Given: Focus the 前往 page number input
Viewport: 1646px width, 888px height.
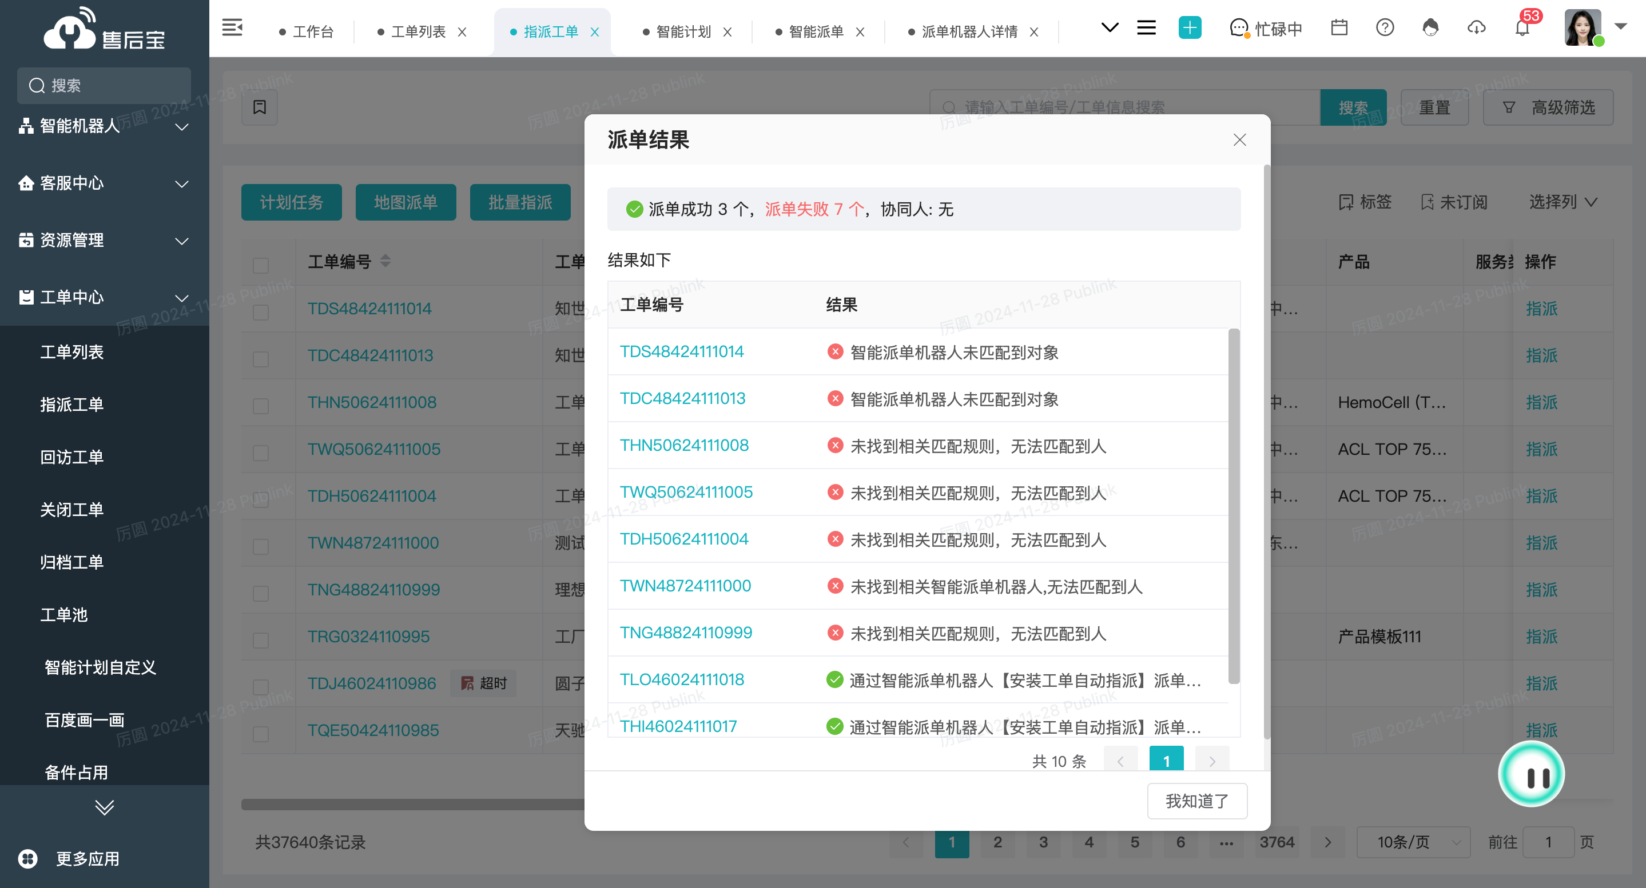Looking at the screenshot, I should point(1548,842).
